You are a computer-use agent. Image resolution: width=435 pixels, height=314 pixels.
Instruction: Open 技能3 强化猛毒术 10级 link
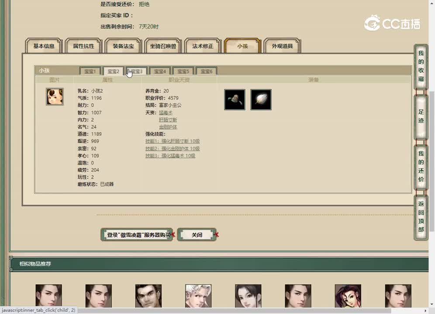(x=170, y=156)
